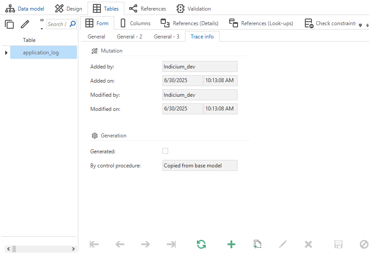This screenshot has width=369, height=254.
Task: Click the green plus add icon
Action: (x=231, y=244)
